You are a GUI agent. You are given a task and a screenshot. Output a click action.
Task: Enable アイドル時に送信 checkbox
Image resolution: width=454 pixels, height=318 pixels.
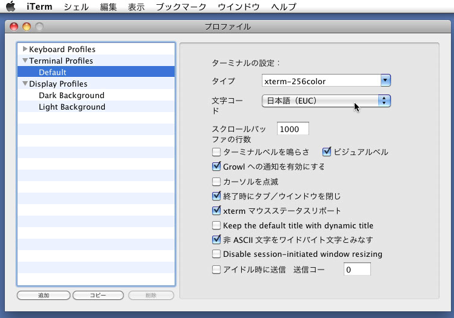click(216, 270)
